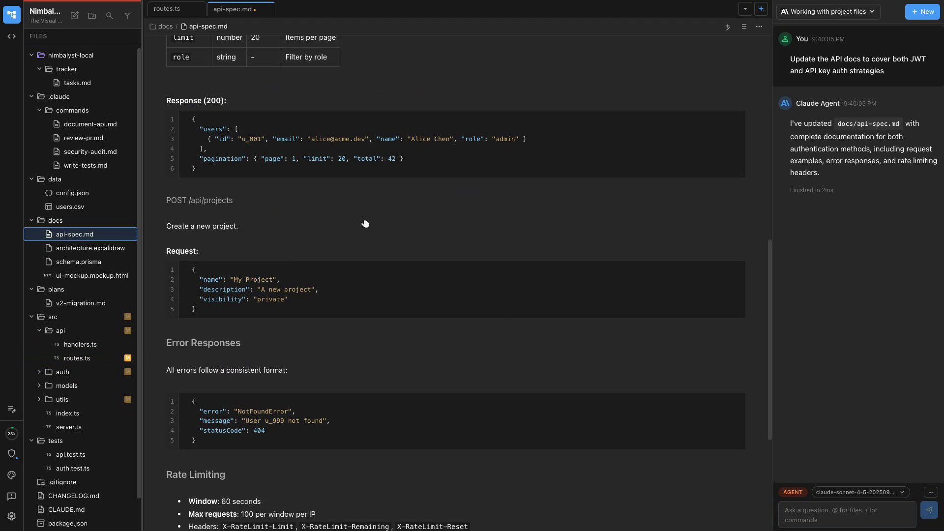The height and width of the screenshot is (531, 944).
Task: Click the lightning quick-actions icon above editor
Action: coord(728,28)
